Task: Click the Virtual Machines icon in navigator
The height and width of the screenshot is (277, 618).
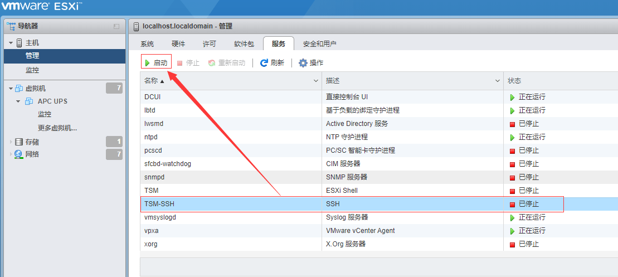Action: [x=19, y=89]
